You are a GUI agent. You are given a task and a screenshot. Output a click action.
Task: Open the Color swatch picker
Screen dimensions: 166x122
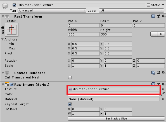(114, 94)
